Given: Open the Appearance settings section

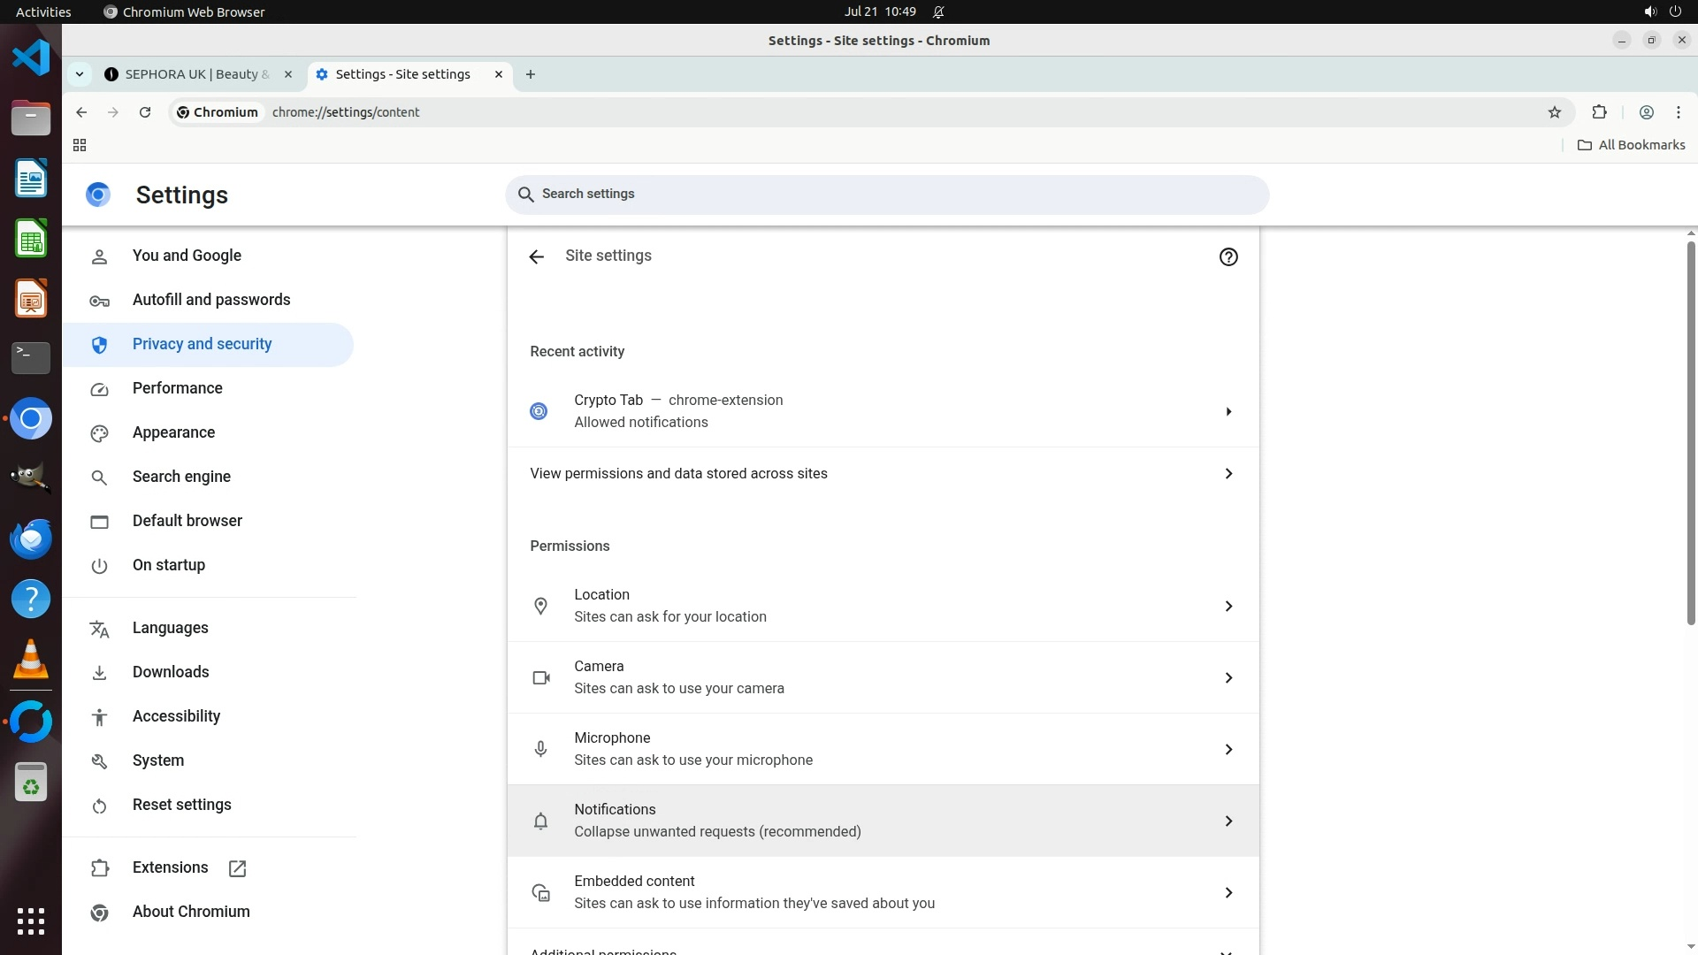Looking at the screenshot, I should (x=173, y=432).
